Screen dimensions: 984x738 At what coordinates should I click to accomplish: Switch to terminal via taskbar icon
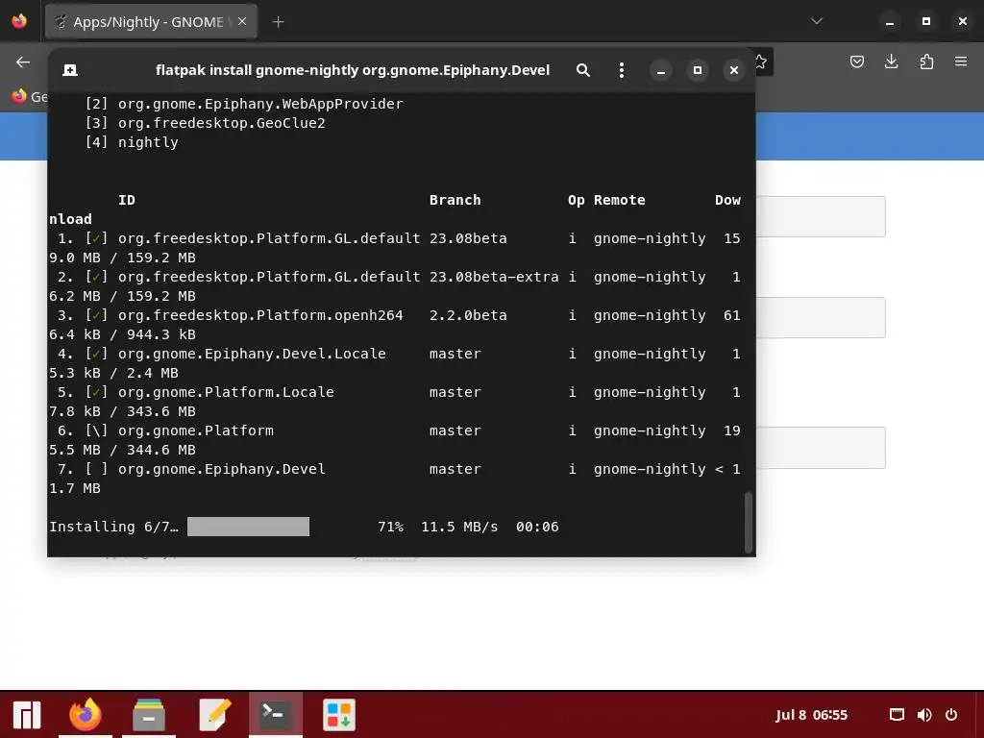(276, 715)
